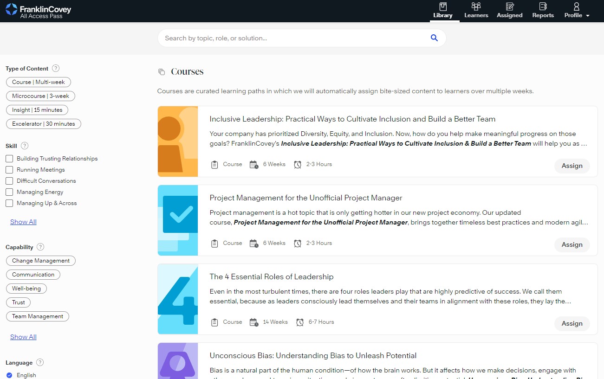This screenshot has width=604, height=379.
Task: Click the Capability help question icon
Action: (x=40, y=247)
